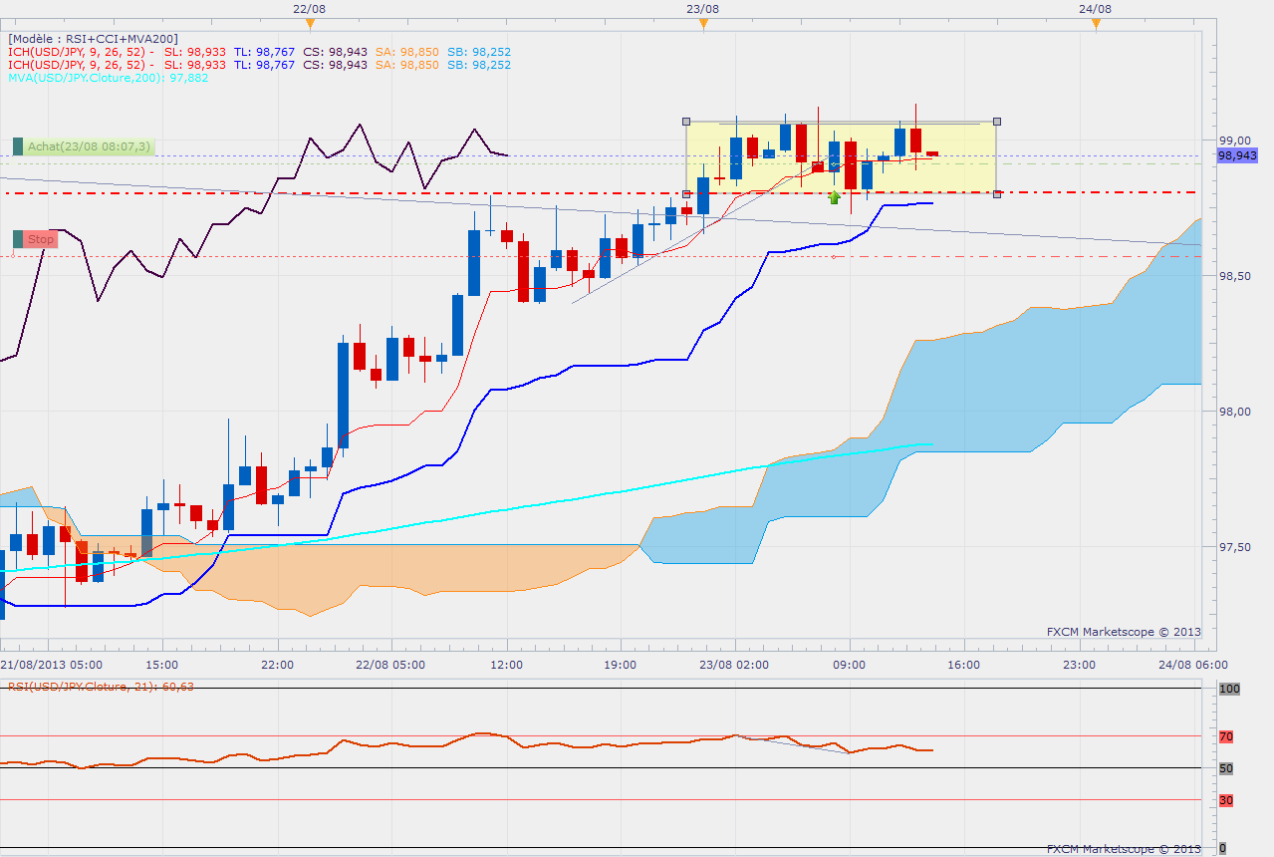
Task: Grab the yellow rectangle's bottom-left corner handle
Action: (x=686, y=193)
